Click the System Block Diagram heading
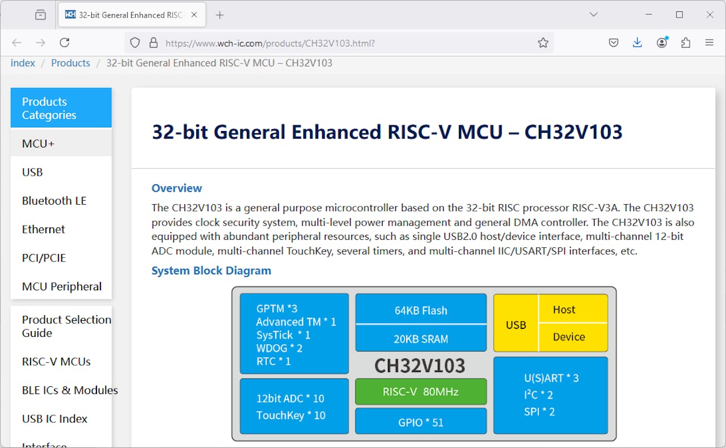This screenshot has height=448, width=726. pyautogui.click(x=211, y=271)
